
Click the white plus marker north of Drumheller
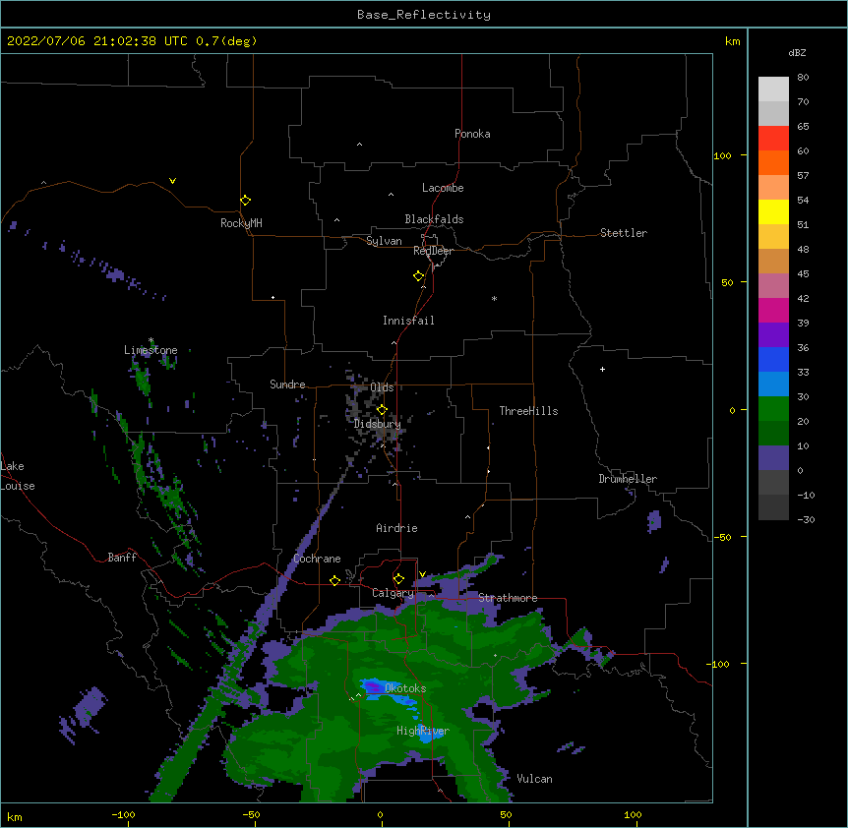coord(602,369)
